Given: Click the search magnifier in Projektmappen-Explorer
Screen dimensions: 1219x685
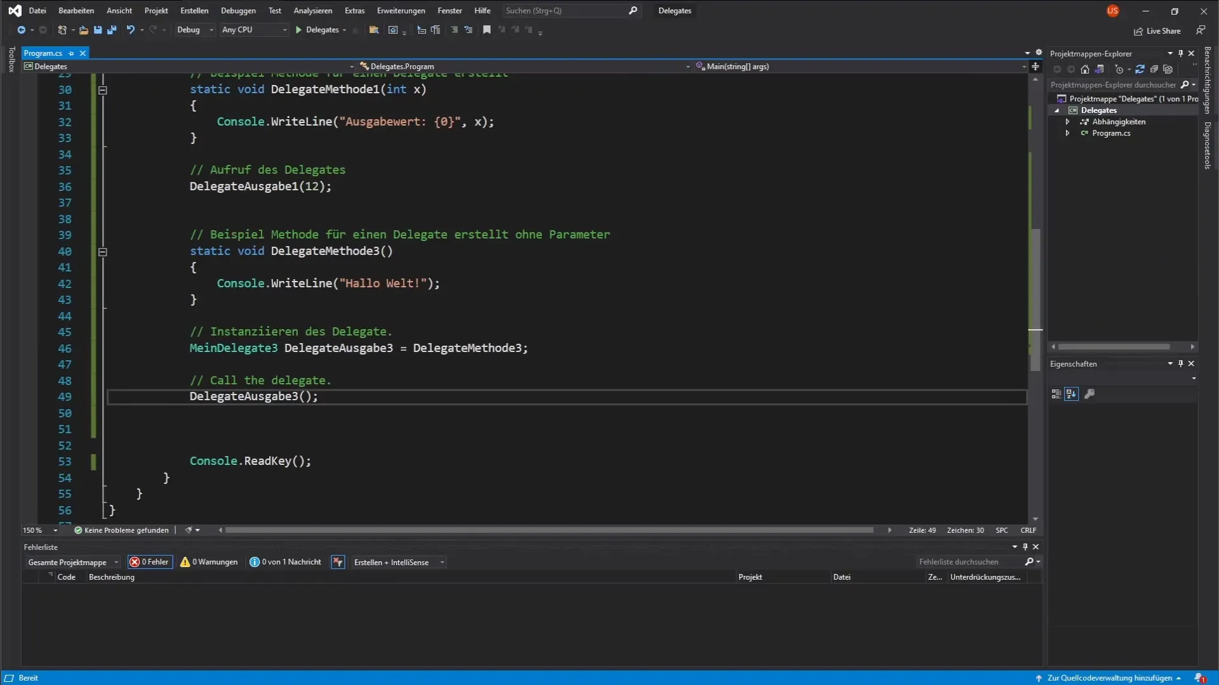Looking at the screenshot, I should 1185,84.
